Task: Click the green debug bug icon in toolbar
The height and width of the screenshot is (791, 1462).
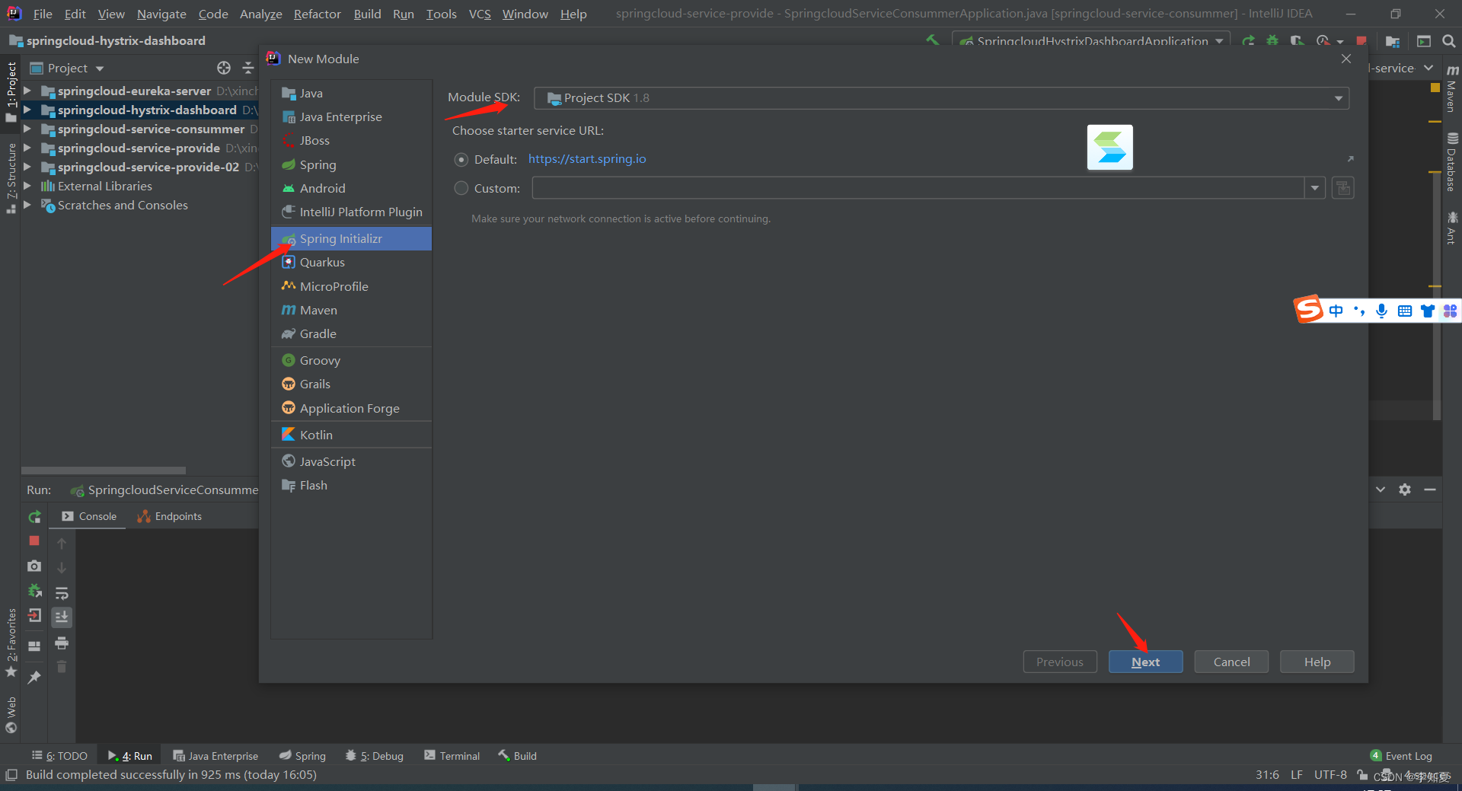Action: [1272, 40]
